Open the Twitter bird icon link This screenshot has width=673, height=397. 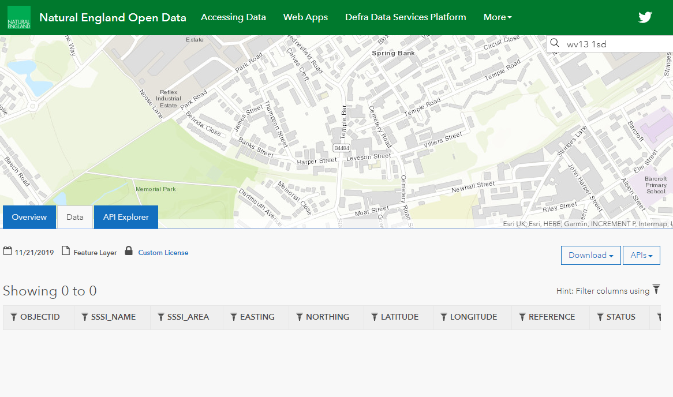pyautogui.click(x=645, y=17)
